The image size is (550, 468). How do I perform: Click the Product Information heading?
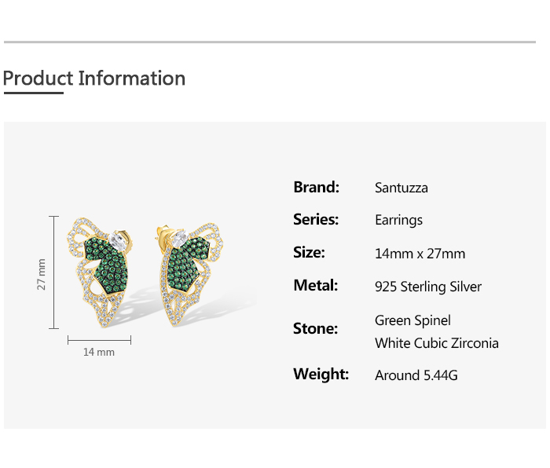tap(94, 79)
